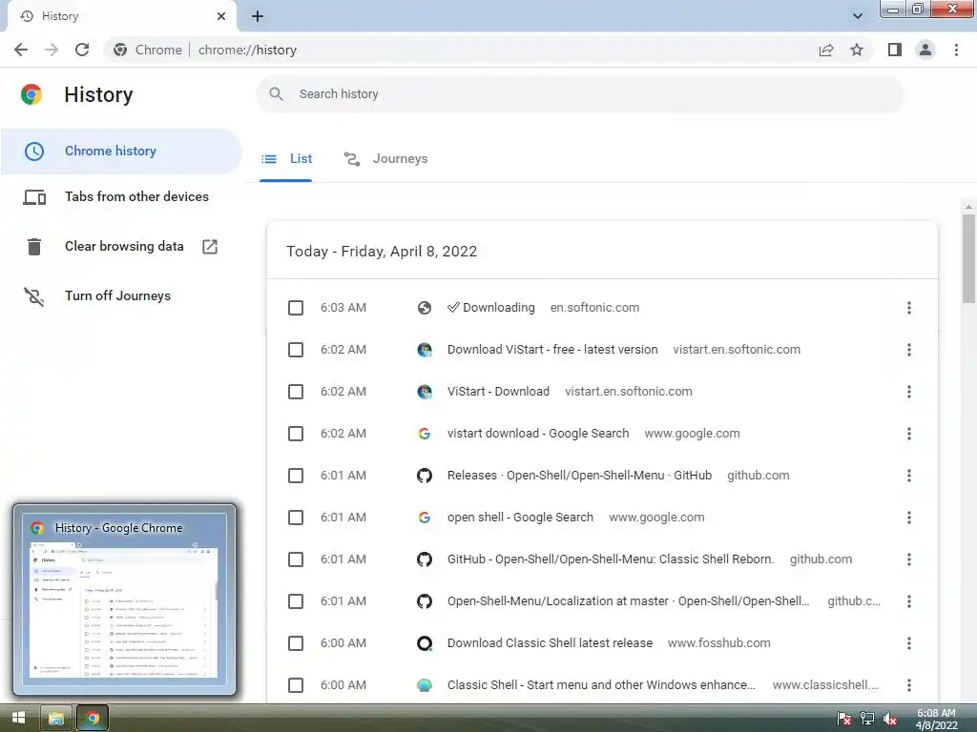Open actions menu for Downloading entry
This screenshot has width=977, height=732.
909,308
